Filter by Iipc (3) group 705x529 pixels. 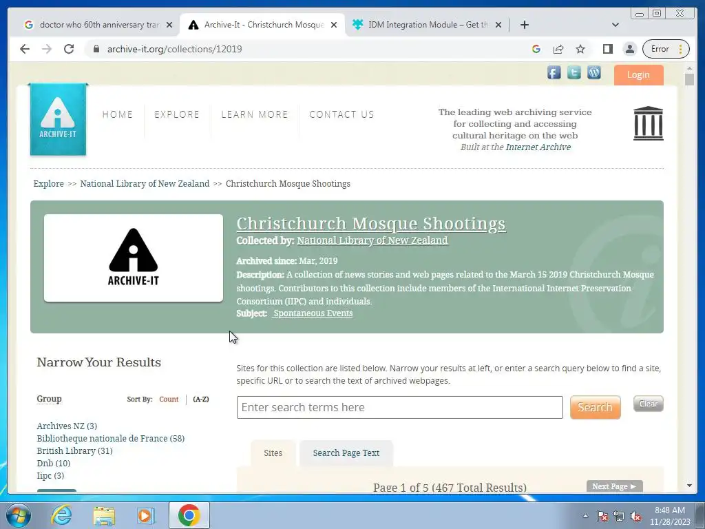tap(50, 475)
